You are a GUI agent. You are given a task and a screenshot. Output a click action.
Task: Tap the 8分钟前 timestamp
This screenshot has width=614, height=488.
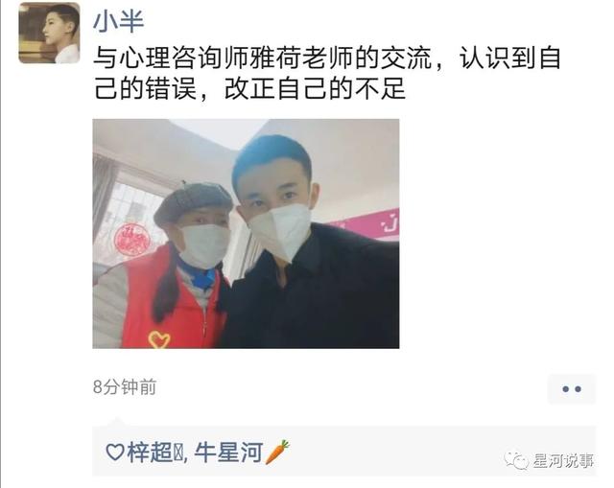point(125,387)
